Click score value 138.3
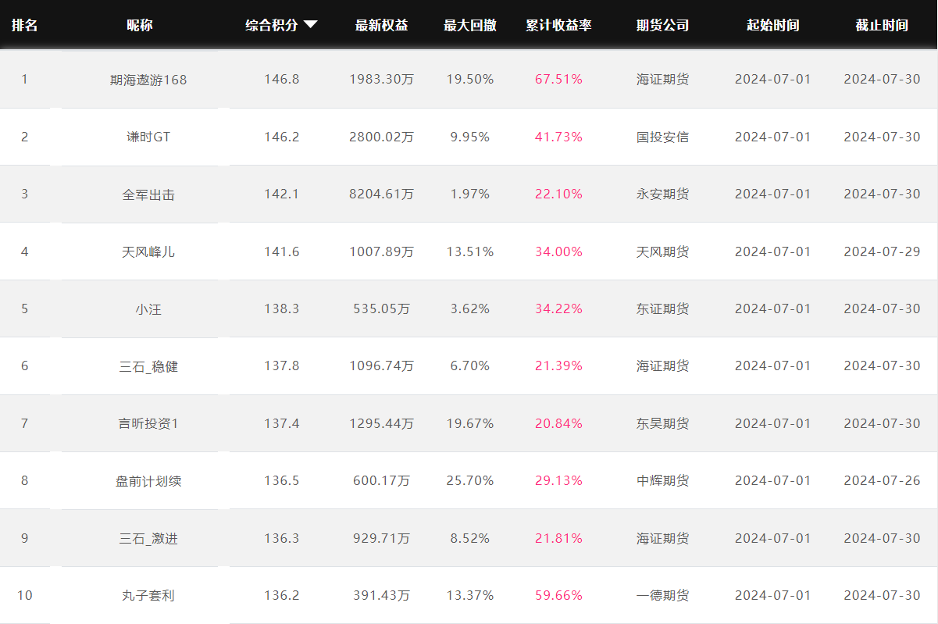Screen dimensions: 938x624 (282, 308)
